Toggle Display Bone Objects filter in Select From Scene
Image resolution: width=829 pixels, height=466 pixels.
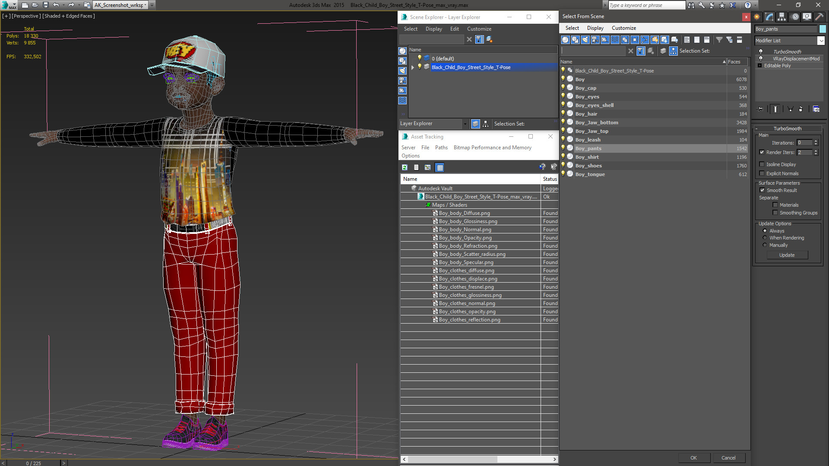tap(645, 40)
